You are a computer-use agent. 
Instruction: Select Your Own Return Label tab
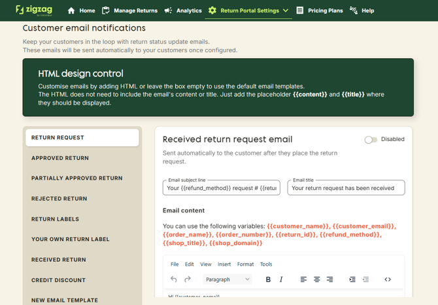pos(82,239)
